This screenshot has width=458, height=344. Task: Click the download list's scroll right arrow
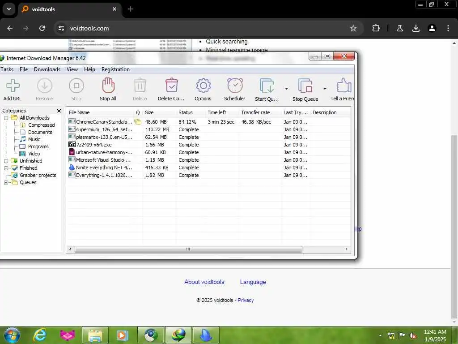(x=347, y=249)
